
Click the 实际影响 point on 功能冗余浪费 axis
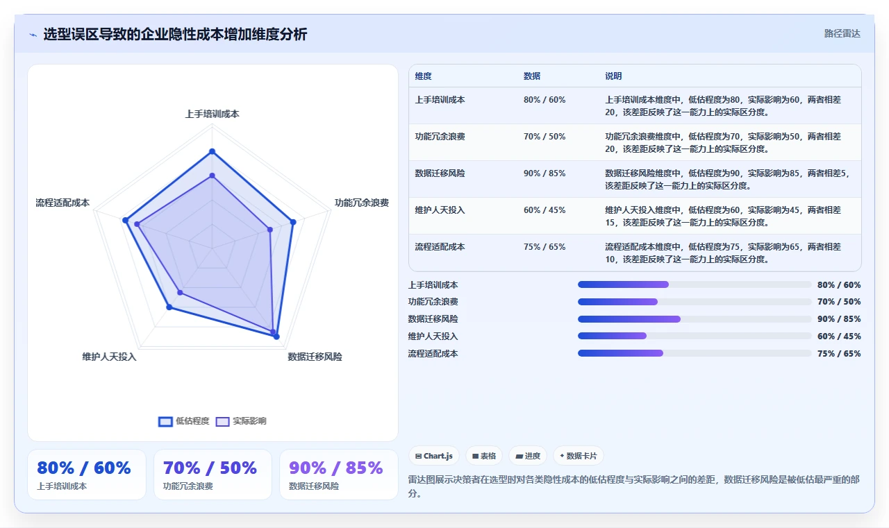[x=269, y=229]
